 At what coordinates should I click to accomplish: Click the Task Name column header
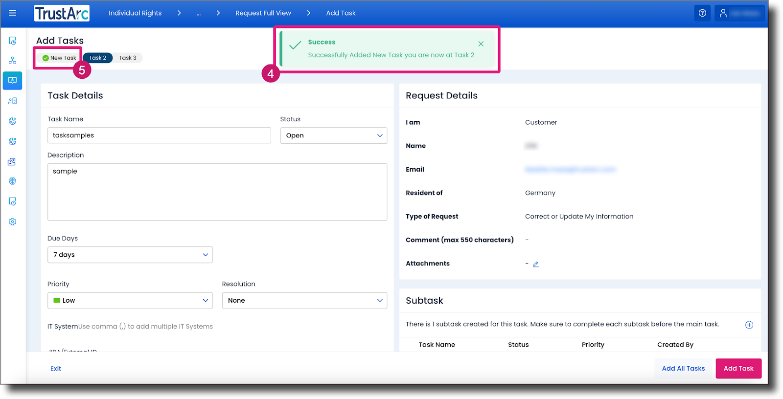point(437,345)
